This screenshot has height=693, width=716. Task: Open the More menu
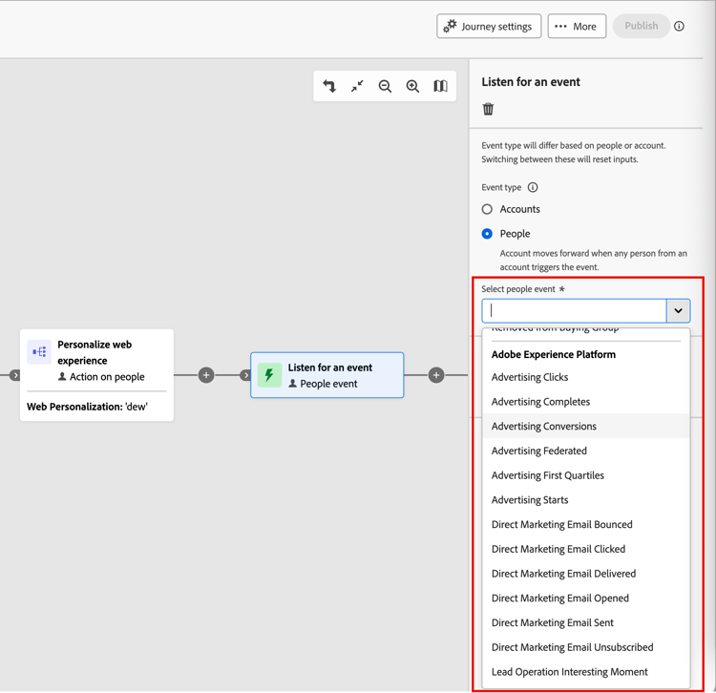577,26
